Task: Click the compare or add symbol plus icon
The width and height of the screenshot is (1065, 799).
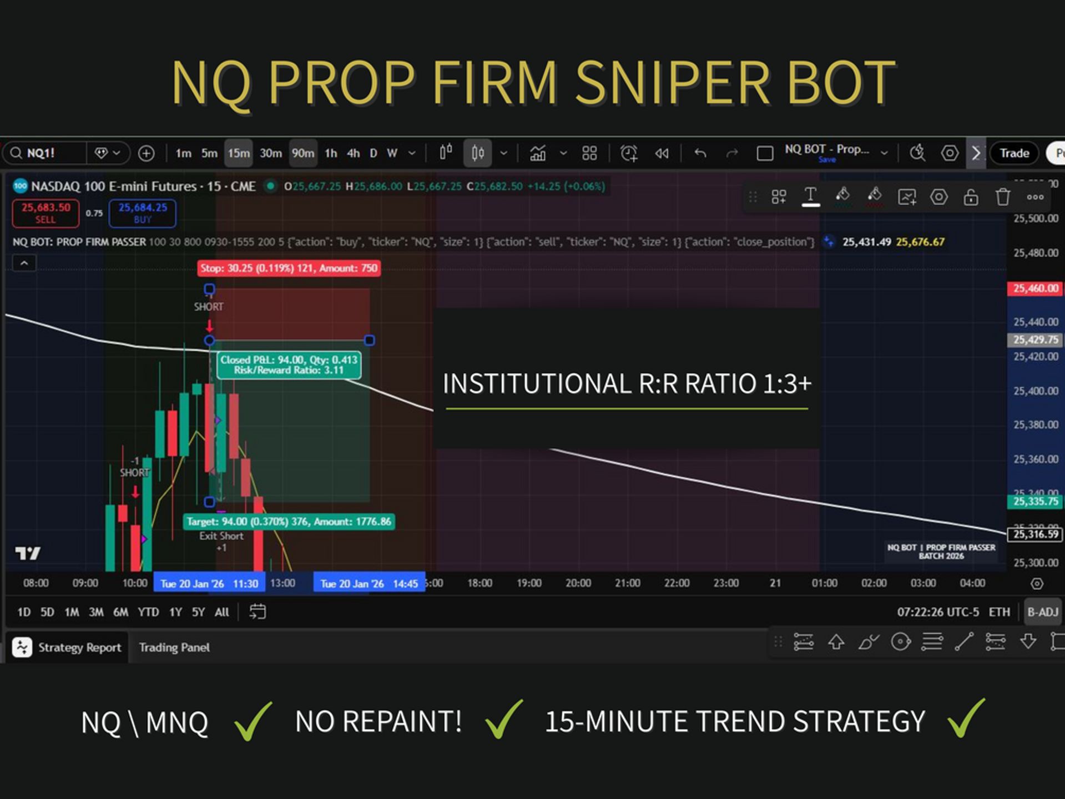Action: point(147,153)
